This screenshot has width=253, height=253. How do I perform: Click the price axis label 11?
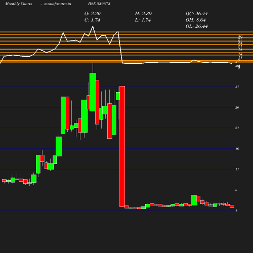pyautogui.click(x=237, y=169)
